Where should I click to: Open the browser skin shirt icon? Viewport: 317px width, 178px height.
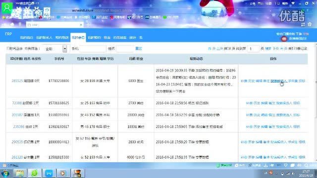293,3
